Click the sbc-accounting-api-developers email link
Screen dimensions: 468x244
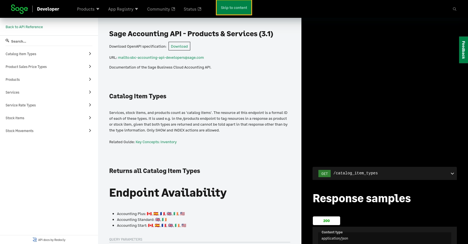[x=161, y=58]
